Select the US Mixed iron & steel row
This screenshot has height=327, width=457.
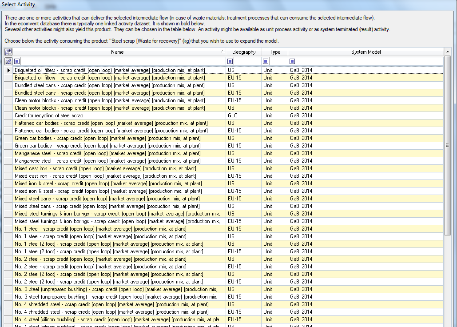pos(224,184)
